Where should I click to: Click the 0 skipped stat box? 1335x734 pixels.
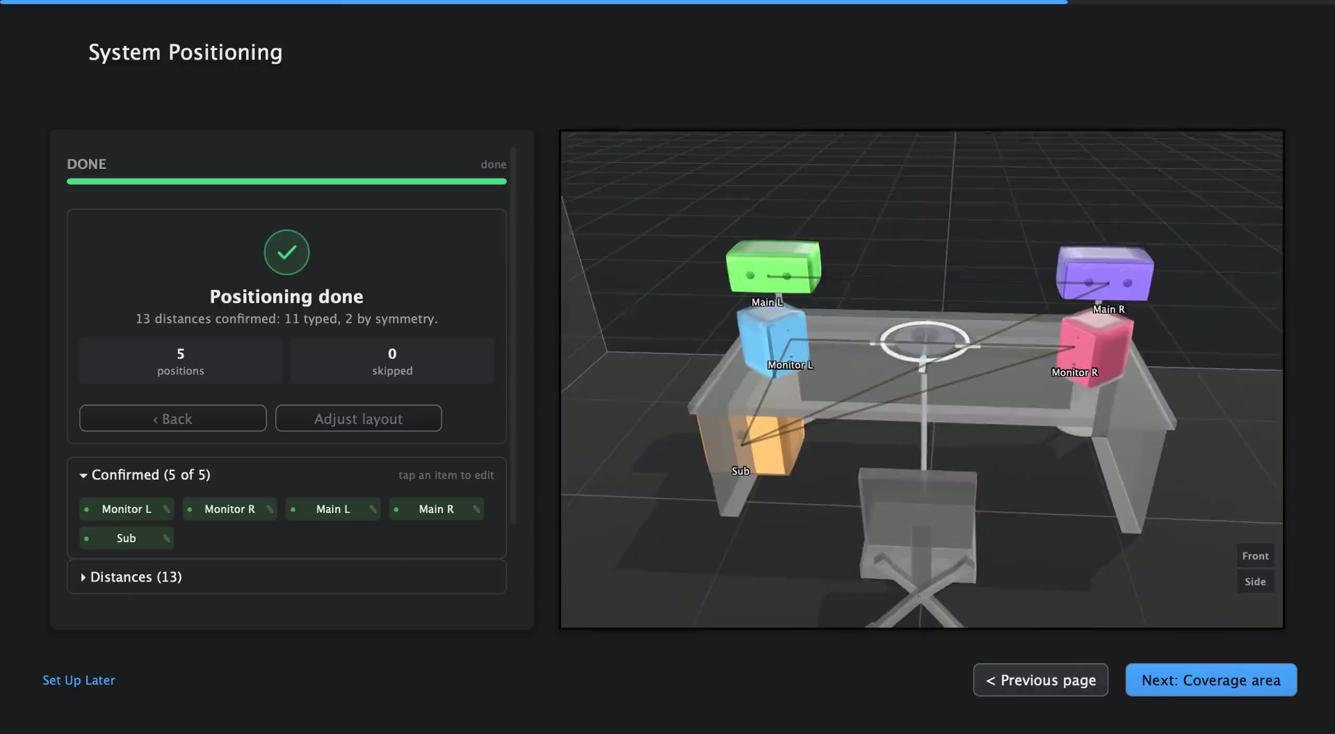click(x=392, y=361)
